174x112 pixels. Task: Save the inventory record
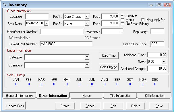point(159,106)
